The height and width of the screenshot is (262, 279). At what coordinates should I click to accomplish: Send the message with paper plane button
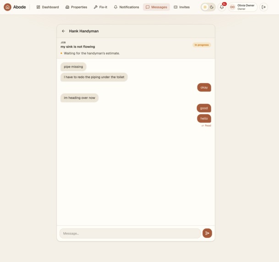[207, 233]
